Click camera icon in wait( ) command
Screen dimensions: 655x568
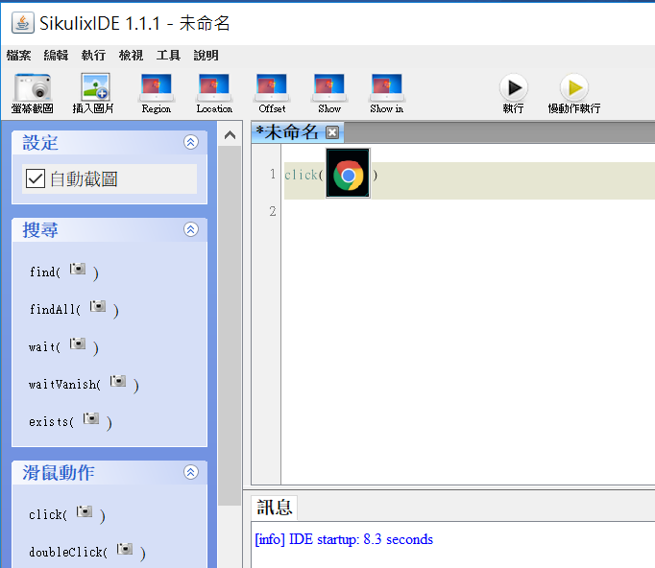pos(78,343)
